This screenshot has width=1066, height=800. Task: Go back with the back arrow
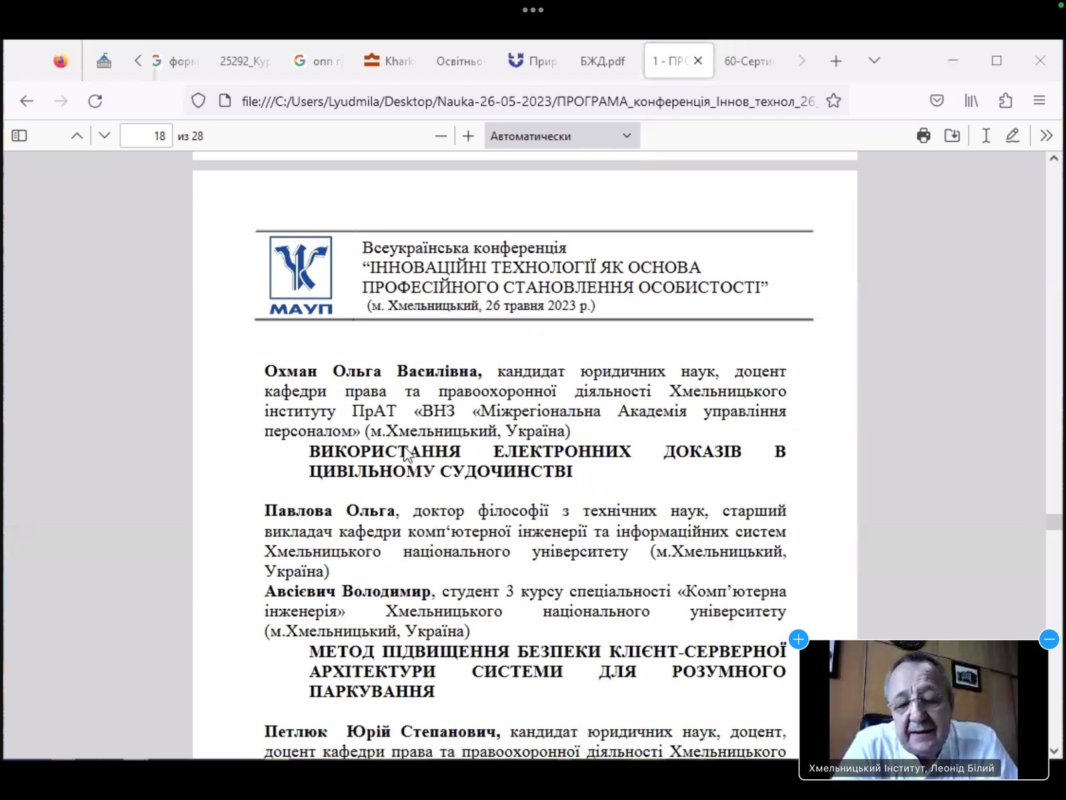click(27, 101)
